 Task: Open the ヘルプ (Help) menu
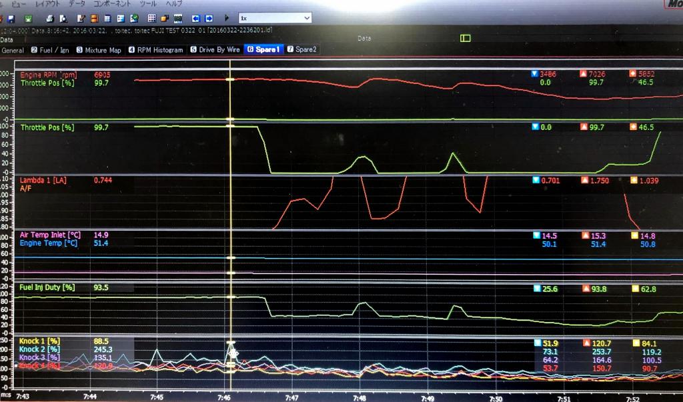pyautogui.click(x=173, y=3)
